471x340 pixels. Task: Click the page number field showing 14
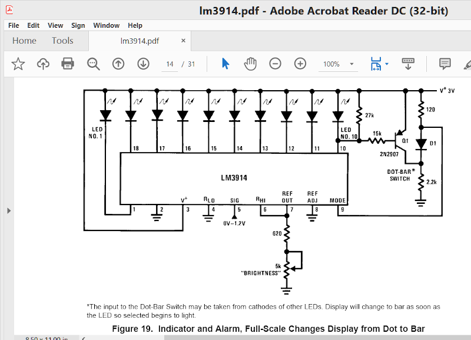tap(170, 64)
